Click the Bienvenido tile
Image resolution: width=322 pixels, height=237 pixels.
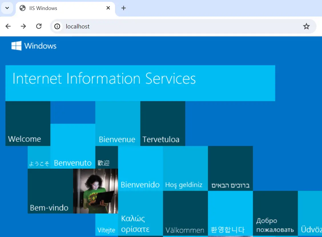[140, 168]
